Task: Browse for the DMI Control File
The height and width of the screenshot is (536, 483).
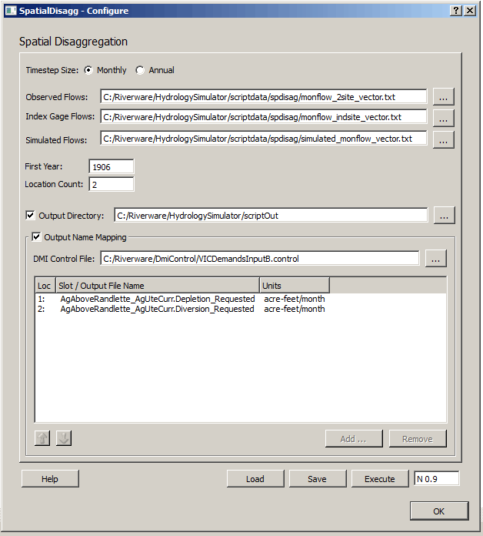Action: 435,259
